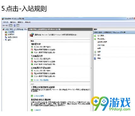This screenshot has height=116, width=135.
Task: Click the 操作 pane title
Action: [95, 29]
